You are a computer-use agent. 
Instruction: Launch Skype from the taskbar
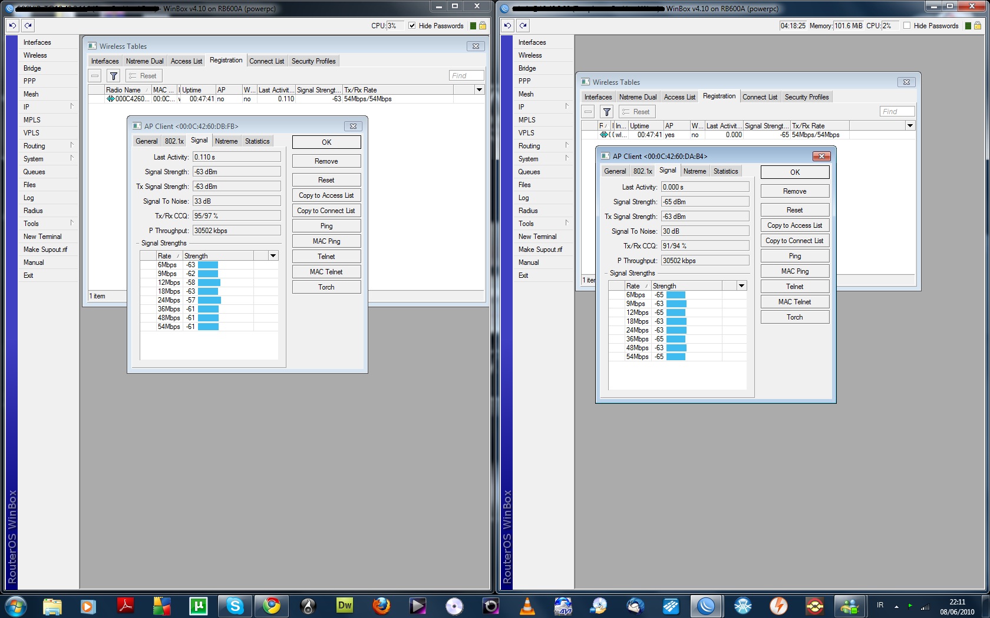tap(235, 605)
